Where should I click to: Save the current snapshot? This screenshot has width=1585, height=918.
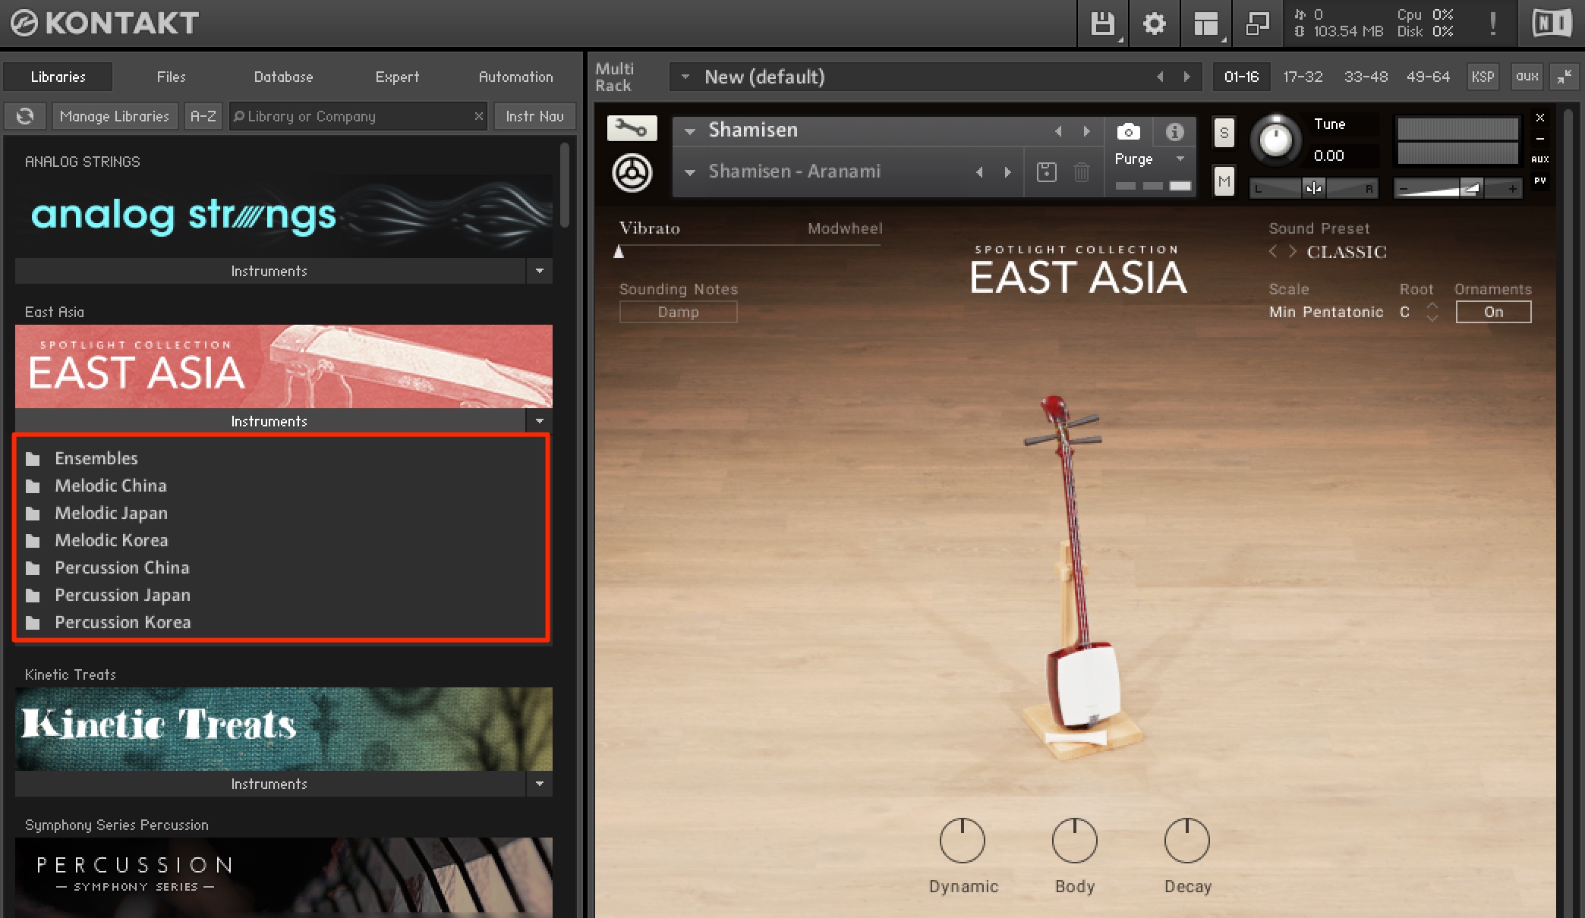1047,172
